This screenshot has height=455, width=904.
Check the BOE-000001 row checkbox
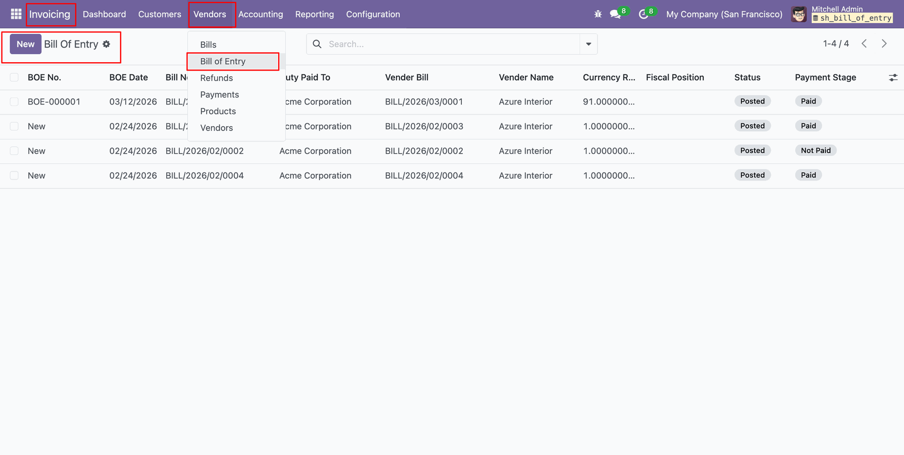[14, 102]
